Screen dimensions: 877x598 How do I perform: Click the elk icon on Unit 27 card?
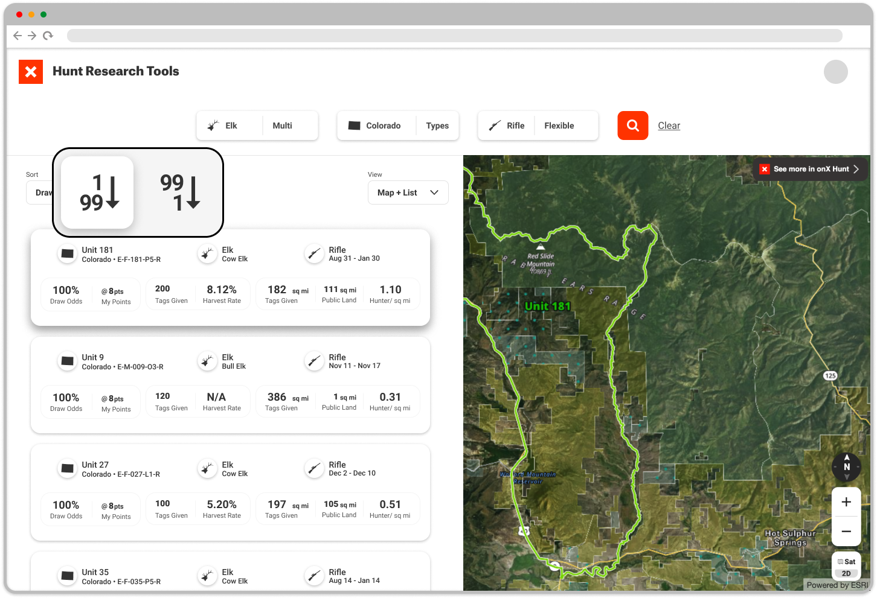[x=208, y=469]
